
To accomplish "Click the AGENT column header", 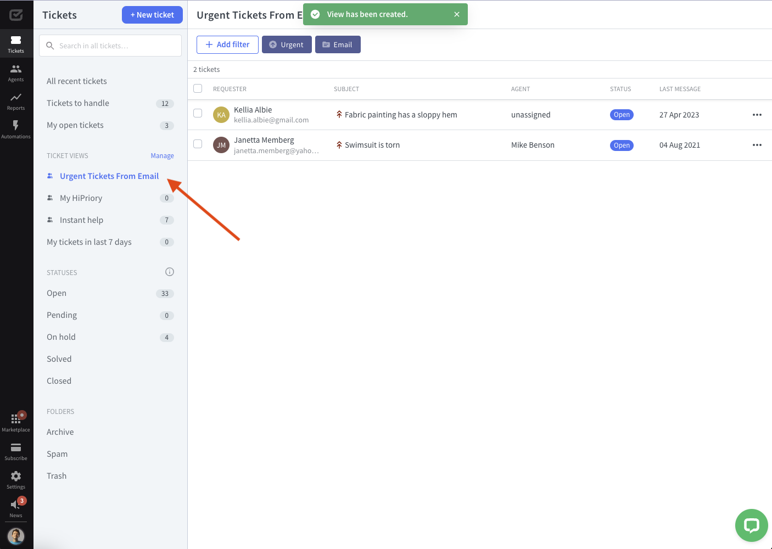I will coord(521,89).
